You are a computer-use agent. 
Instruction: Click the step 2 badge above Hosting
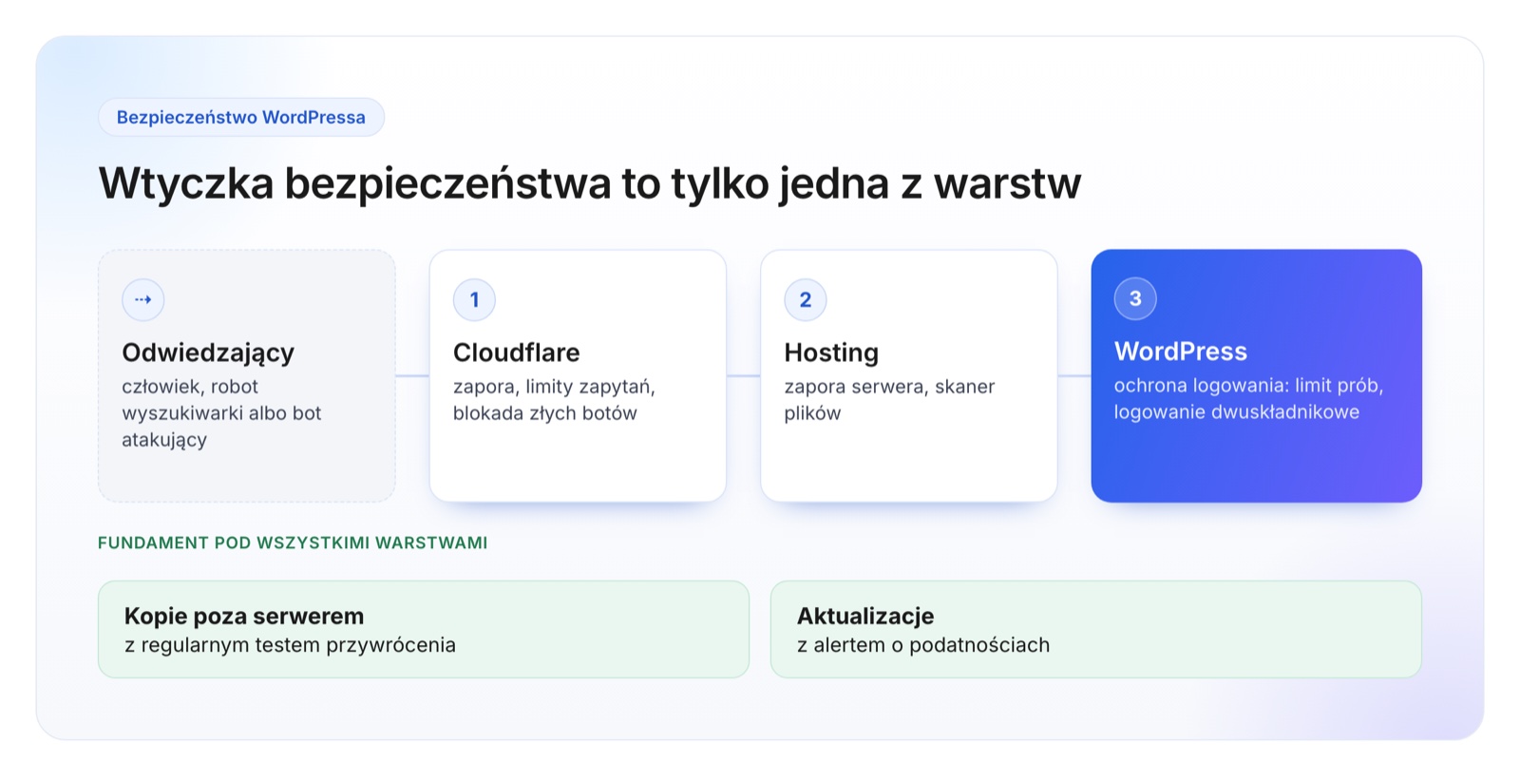pyautogui.click(x=806, y=299)
